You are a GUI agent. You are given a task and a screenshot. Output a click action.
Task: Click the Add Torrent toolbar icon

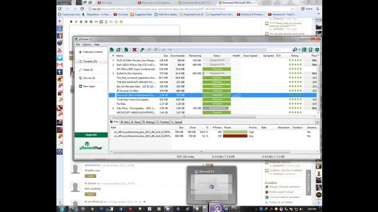coord(112,49)
